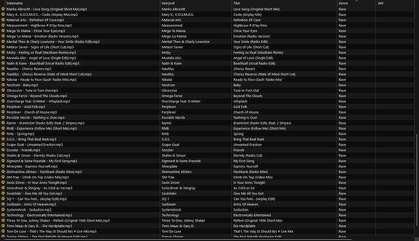Click the file icon beside Perplexer - Acid Folk.mp3
The image size is (419, 241).
point(3,107)
